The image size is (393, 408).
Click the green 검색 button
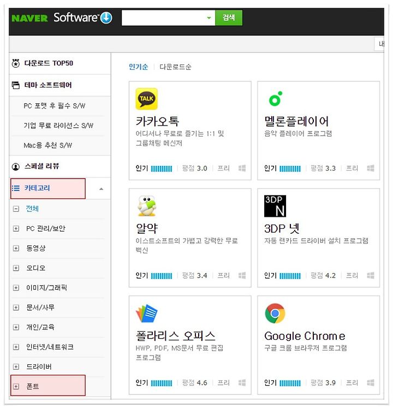pos(229,17)
